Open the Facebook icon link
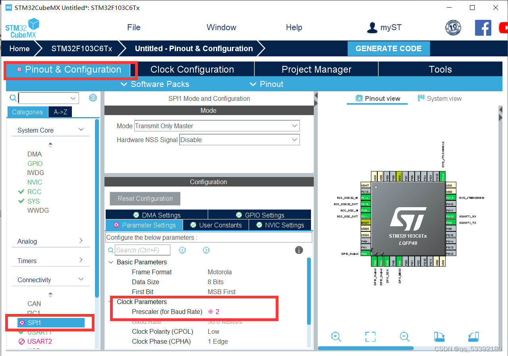 coord(483,27)
